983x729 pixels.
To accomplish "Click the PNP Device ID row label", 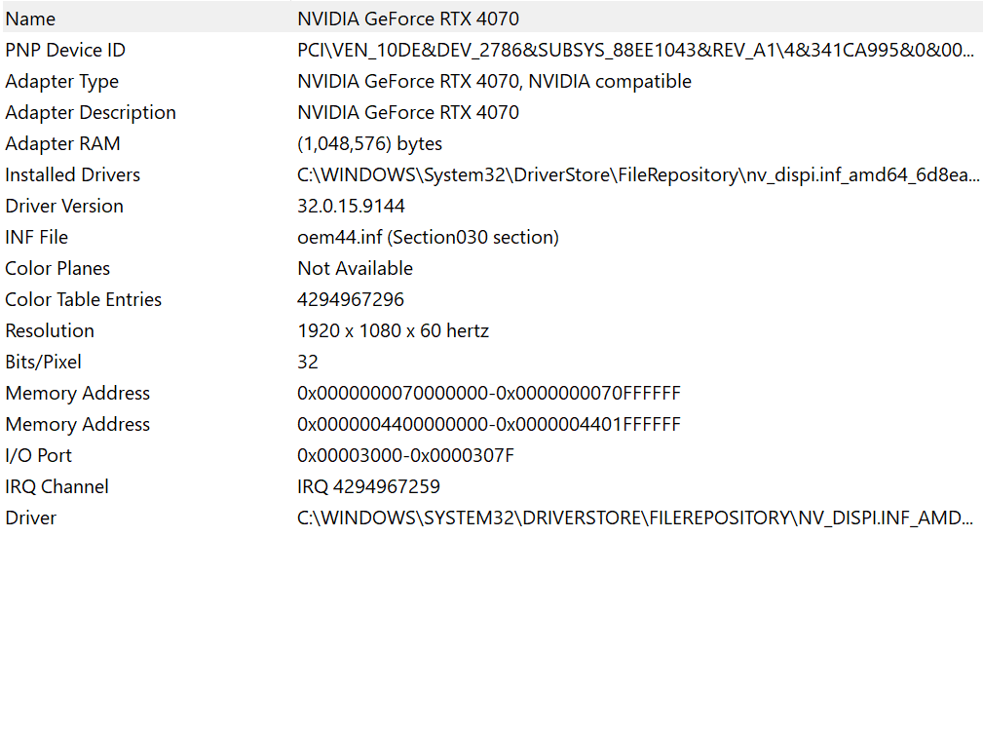I will (x=65, y=50).
